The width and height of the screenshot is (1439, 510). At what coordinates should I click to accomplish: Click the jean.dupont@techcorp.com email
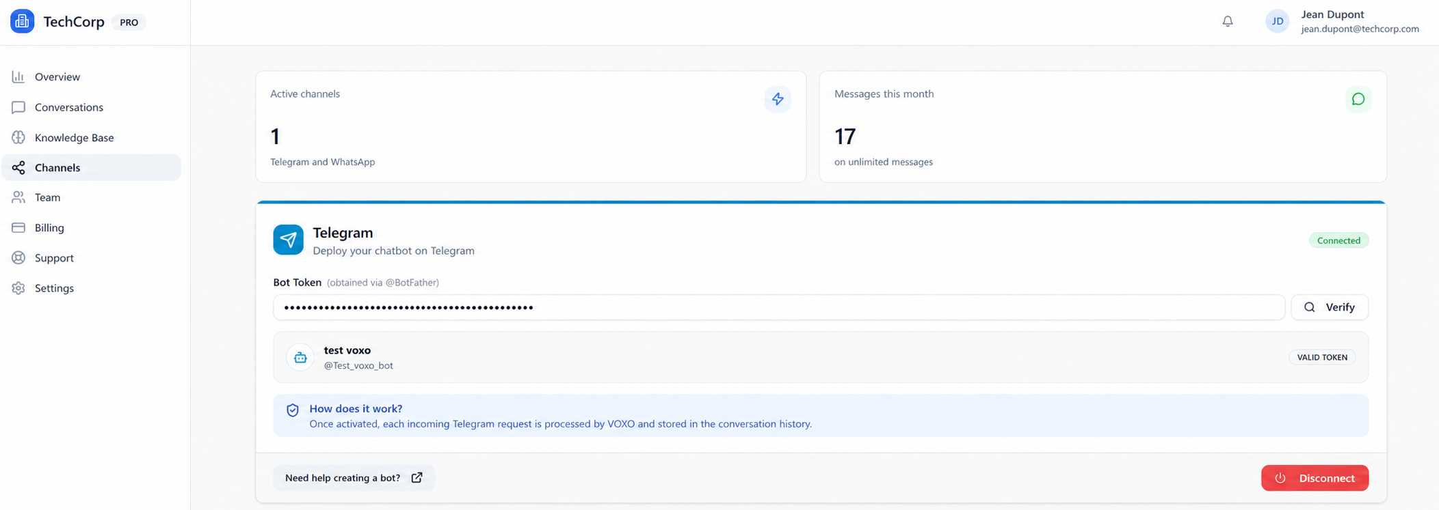[1360, 29]
